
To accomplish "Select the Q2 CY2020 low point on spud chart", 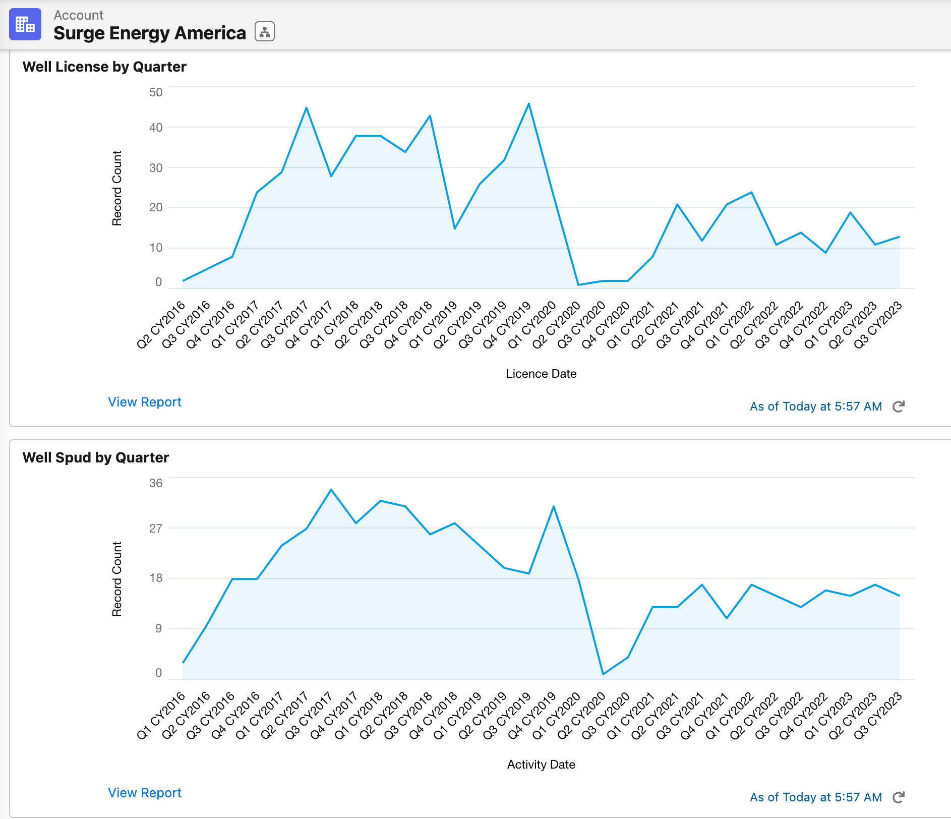I will [x=602, y=673].
